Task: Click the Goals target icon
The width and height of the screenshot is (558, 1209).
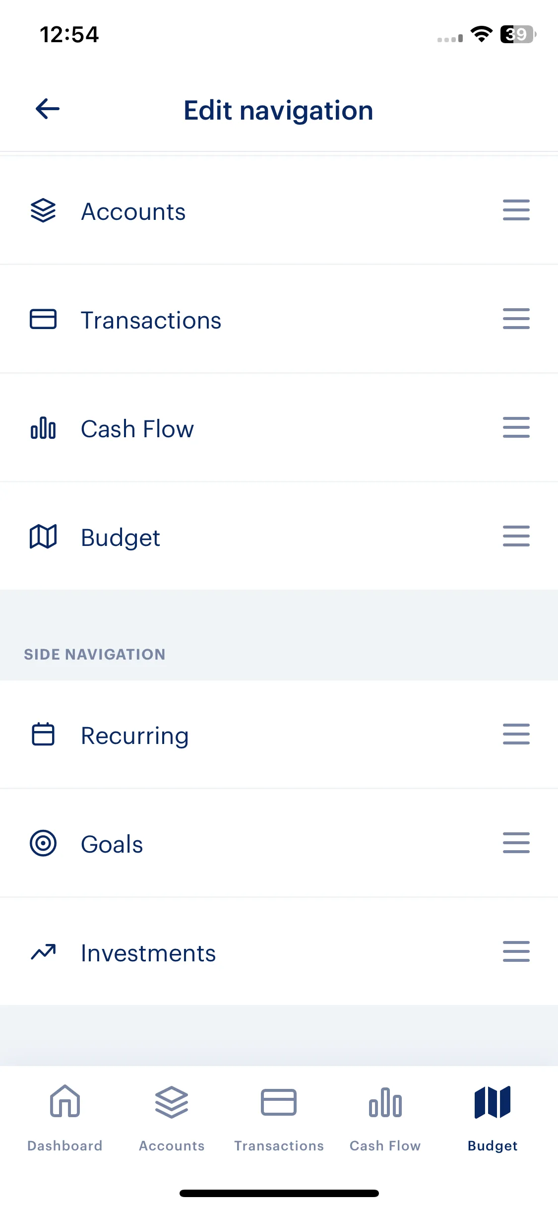Action: click(43, 843)
